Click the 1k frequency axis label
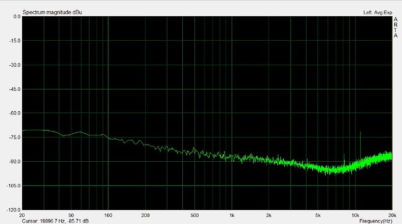 click(232, 215)
